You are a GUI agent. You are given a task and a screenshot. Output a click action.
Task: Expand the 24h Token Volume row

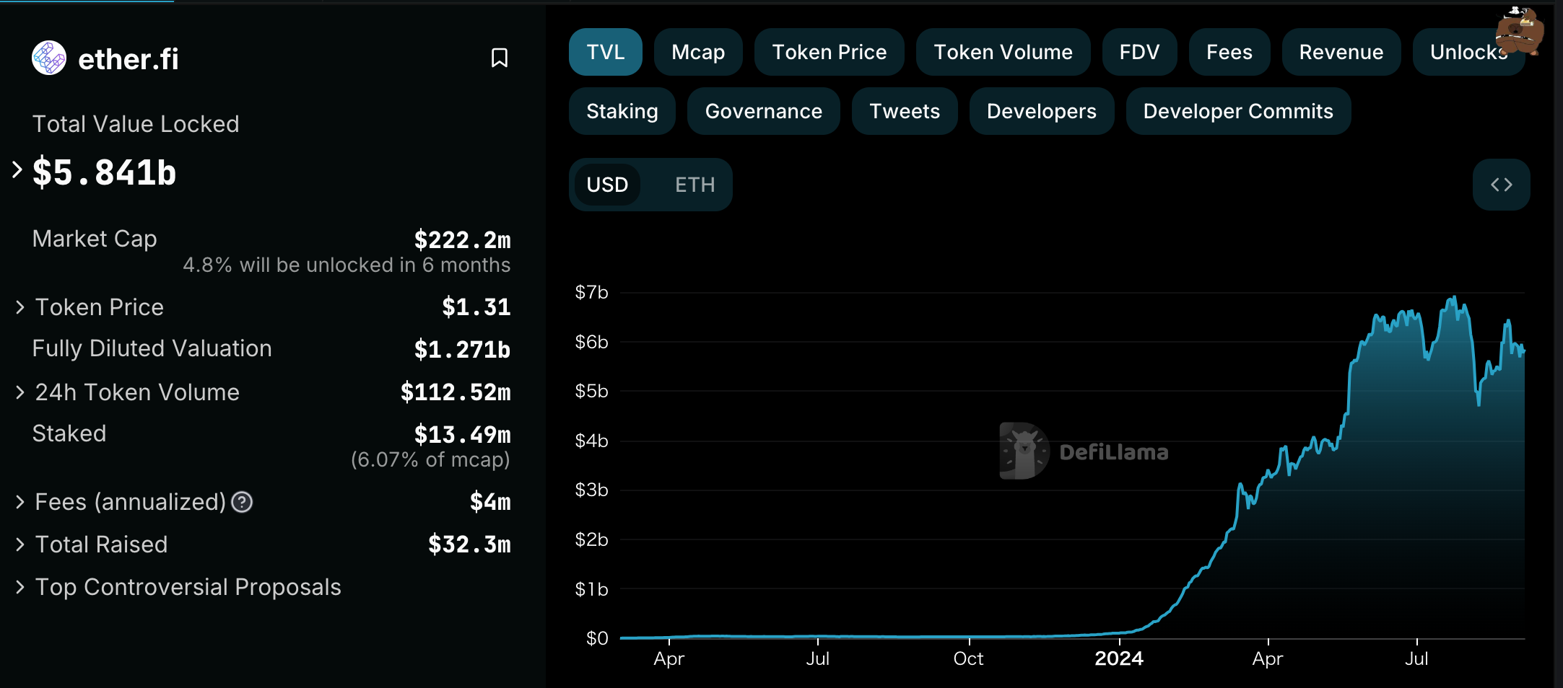20,392
